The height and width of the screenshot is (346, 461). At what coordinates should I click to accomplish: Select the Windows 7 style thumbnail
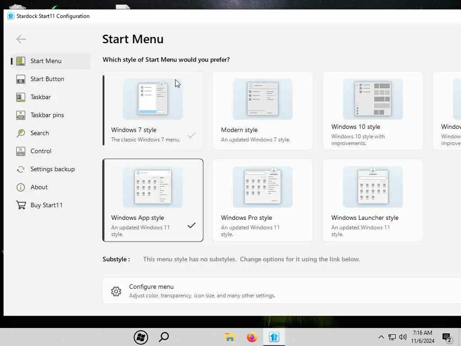pyautogui.click(x=153, y=99)
